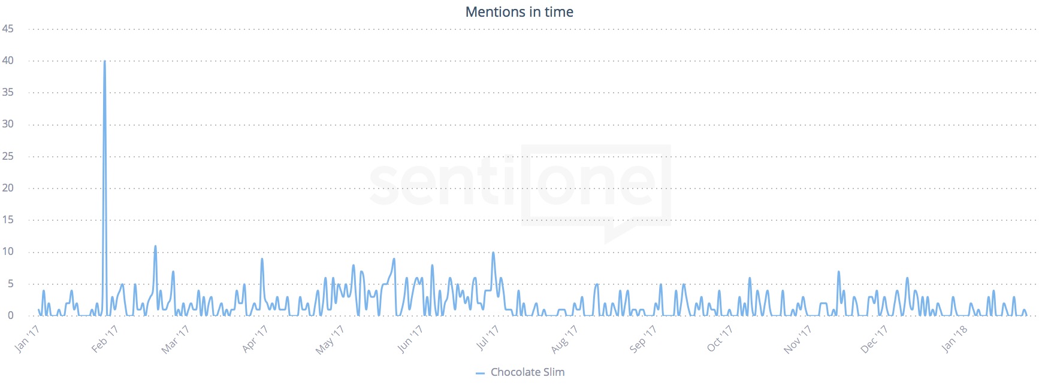Image resolution: width=1039 pixels, height=389 pixels.
Task: Select the Jul '17 axis label
Action: [487, 339]
